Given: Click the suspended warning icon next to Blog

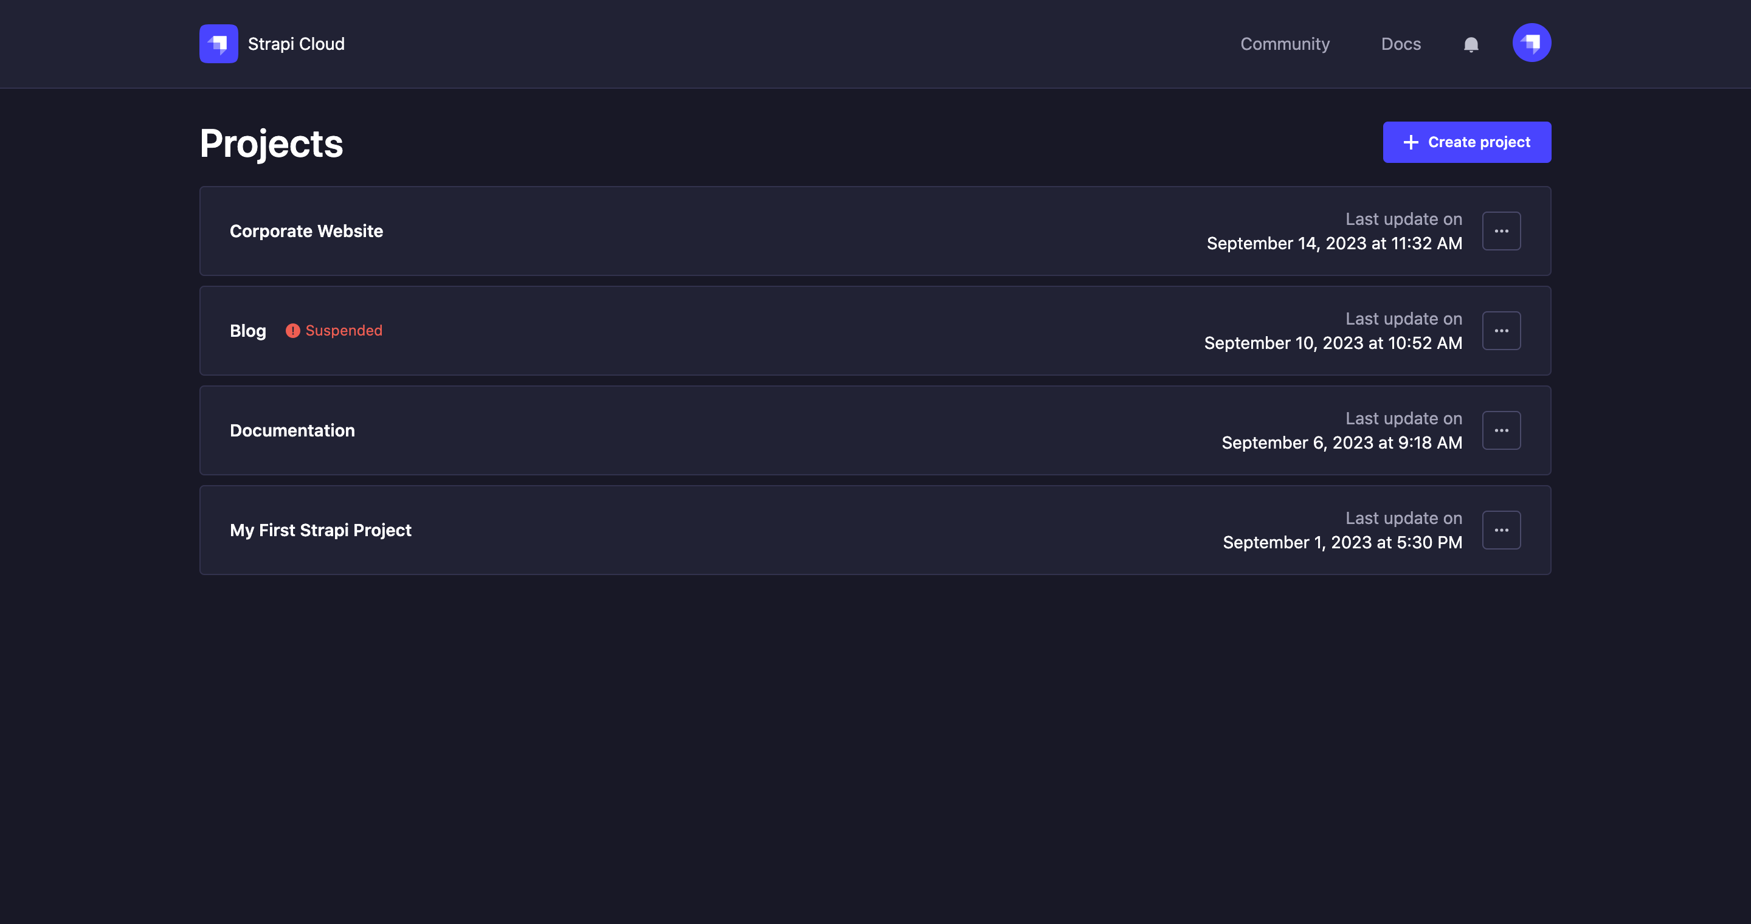Looking at the screenshot, I should click(292, 330).
